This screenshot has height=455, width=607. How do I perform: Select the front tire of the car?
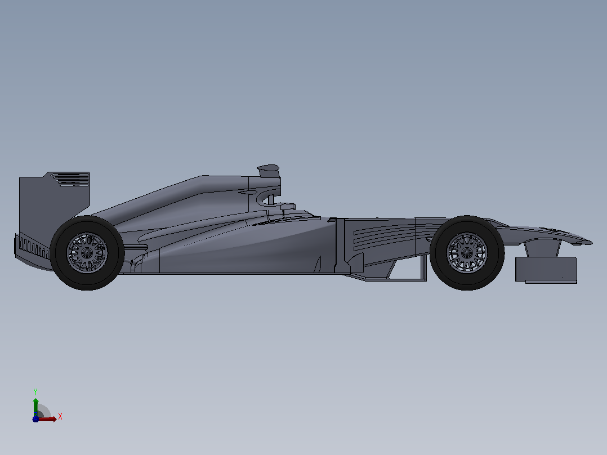pos(467,253)
